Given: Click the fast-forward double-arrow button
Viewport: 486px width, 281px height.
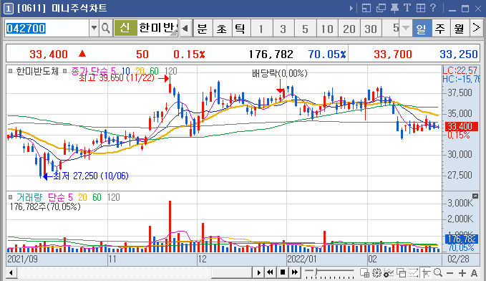Looking at the screenshot, I should click(x=294, y=272).
